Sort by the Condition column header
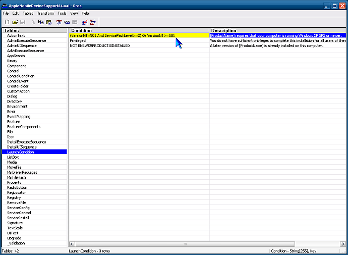 (139, 31)
